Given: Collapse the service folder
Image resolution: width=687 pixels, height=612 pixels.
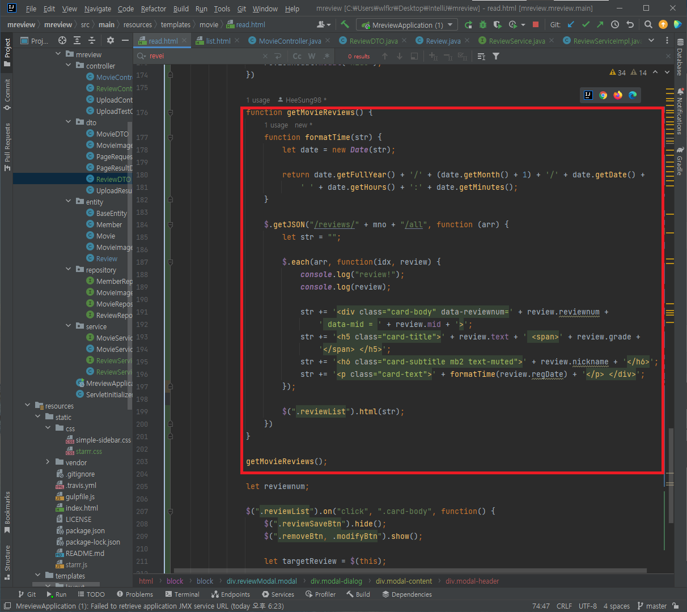Looking at the screenshot, I should pyautogui.click(x=69, y=326).
